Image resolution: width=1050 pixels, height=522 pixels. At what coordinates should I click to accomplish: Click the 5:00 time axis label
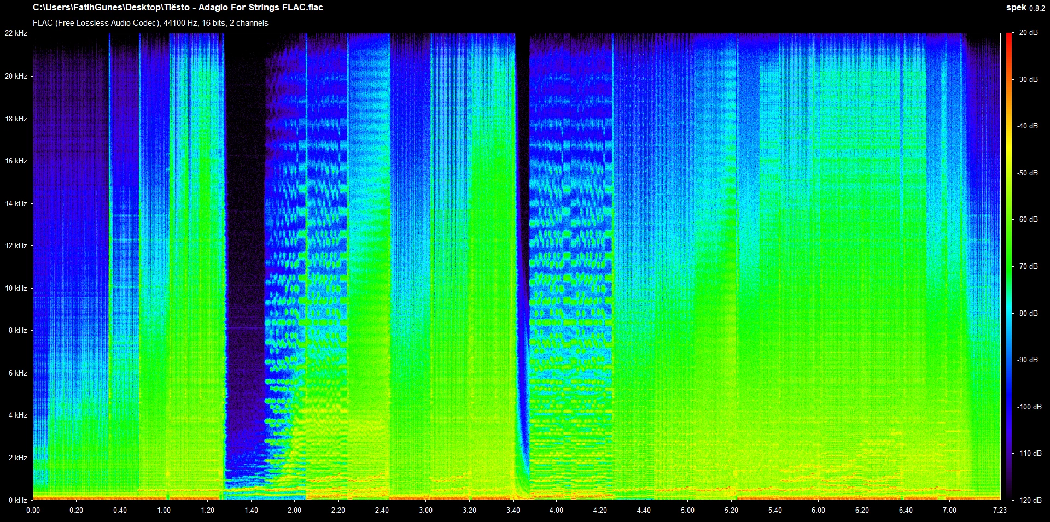[687, 511]
